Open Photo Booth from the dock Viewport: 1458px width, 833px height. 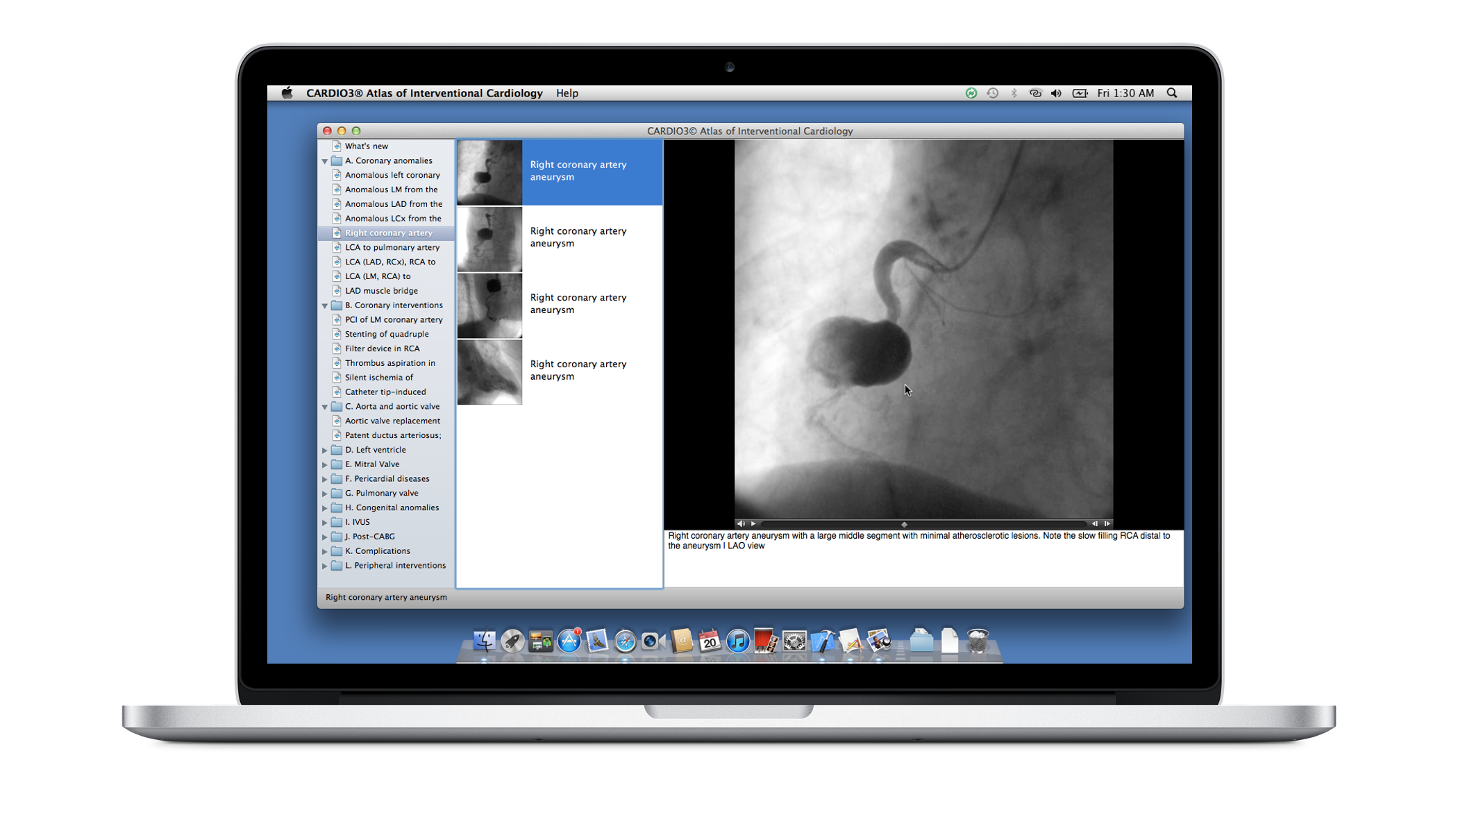766,641
